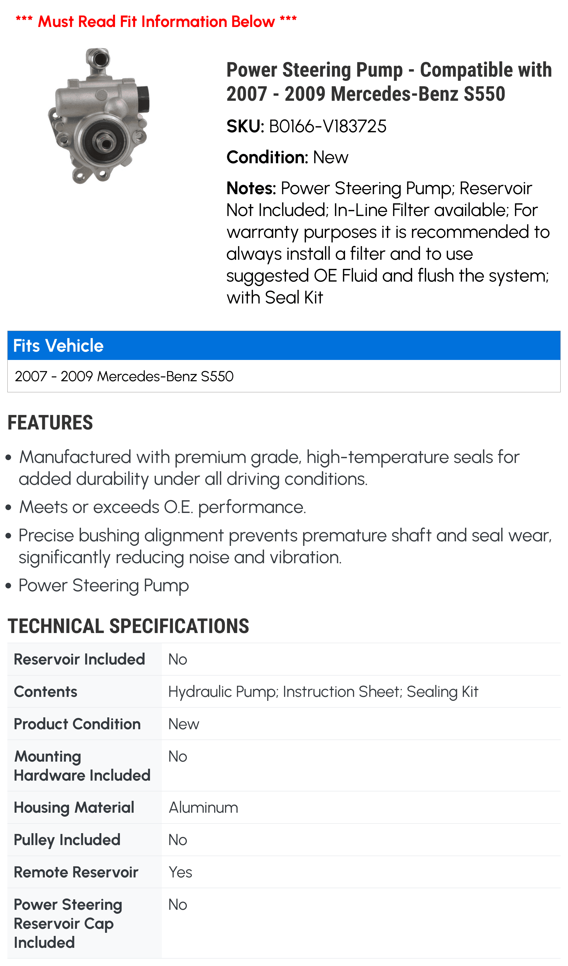Click the power steering pump product image

[99, 115]
